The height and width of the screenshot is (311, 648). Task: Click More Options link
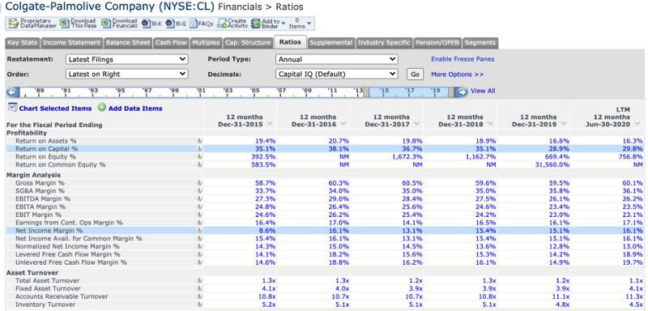[457, 75]
